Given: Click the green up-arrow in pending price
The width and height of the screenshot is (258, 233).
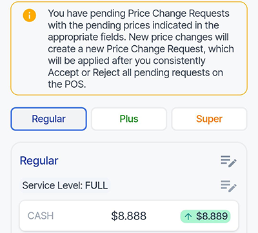Looking at the screenshot, I should tap(188, 216).
